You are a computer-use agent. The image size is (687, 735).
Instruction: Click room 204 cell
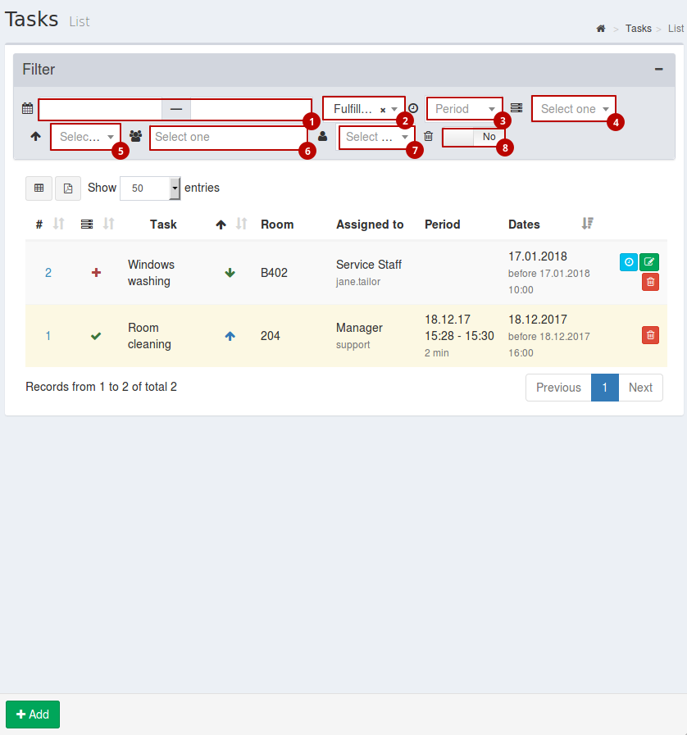point(270,336)
